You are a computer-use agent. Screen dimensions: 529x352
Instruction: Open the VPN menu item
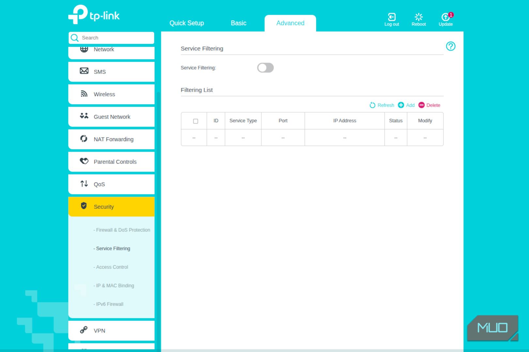coord(111,330)
